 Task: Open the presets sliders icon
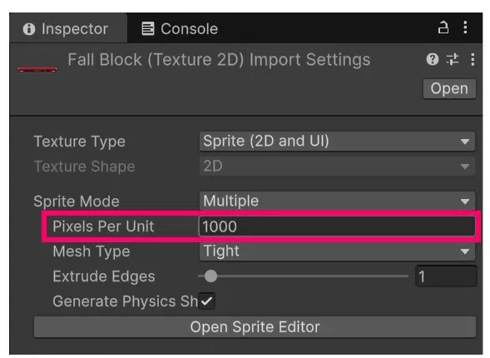click(453, 59)
